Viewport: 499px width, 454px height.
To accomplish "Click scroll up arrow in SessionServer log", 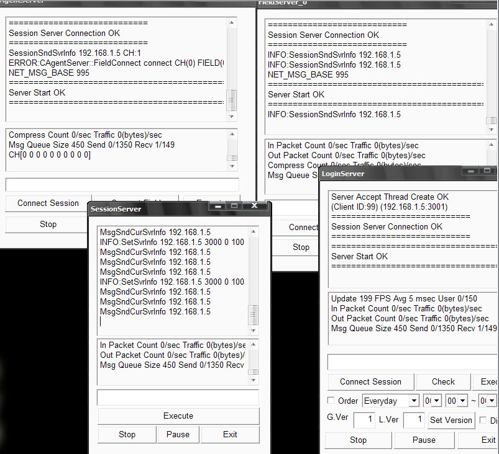I will coord(254,231).
